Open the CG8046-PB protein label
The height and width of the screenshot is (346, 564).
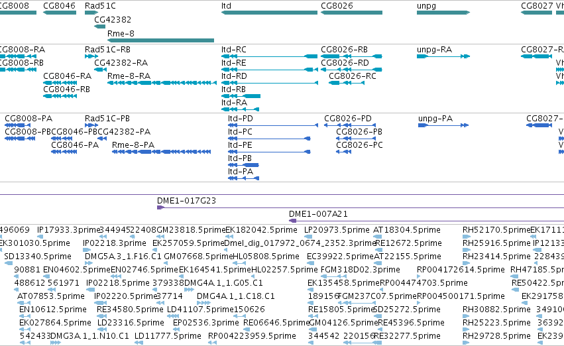point(74,132)
